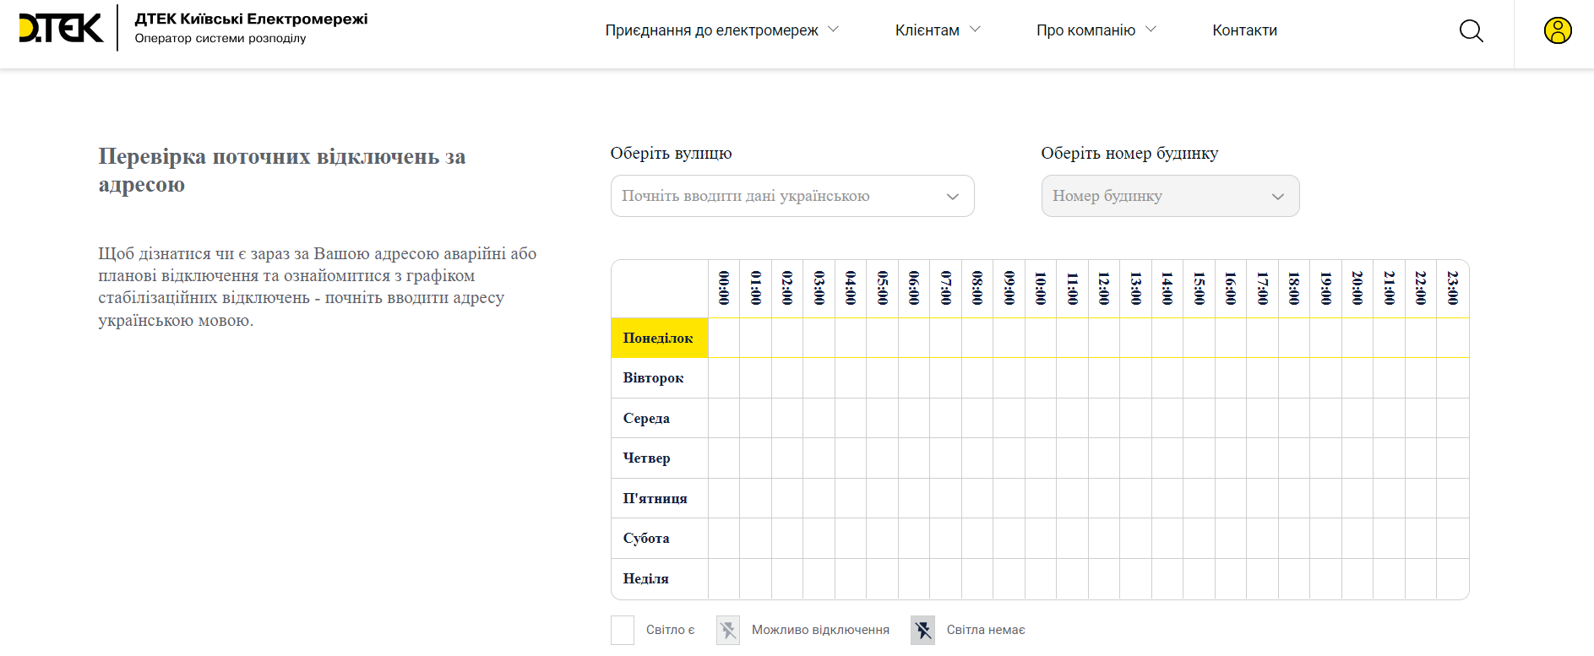This screenshot has height=656, width=1594.
Task: Click chevron next to 'Про компанію'
Action: [x=1151, y=30]
